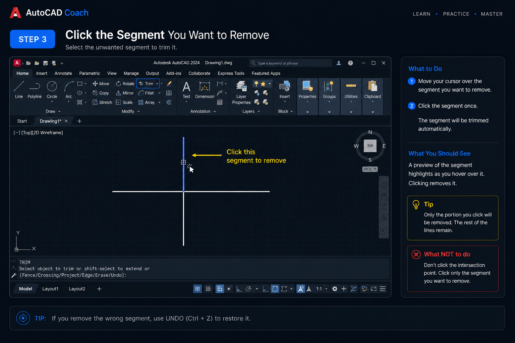Open Layer Properties manager
This screenshot has height=343, width=515.
(x=241, y=92)
